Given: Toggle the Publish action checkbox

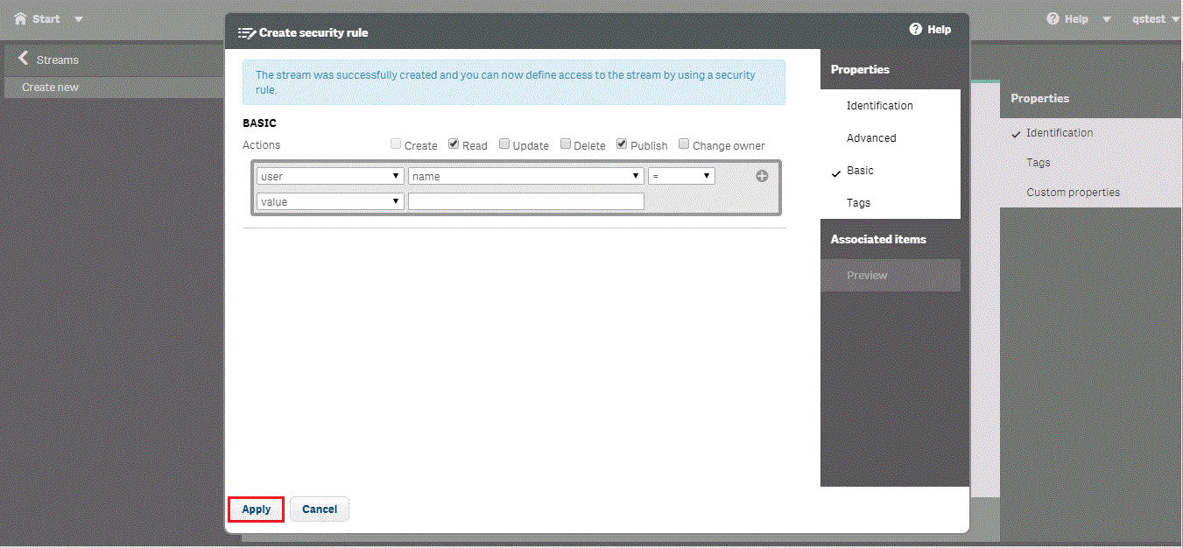Looking at the screenshot, I should click(x=622, y=144).
